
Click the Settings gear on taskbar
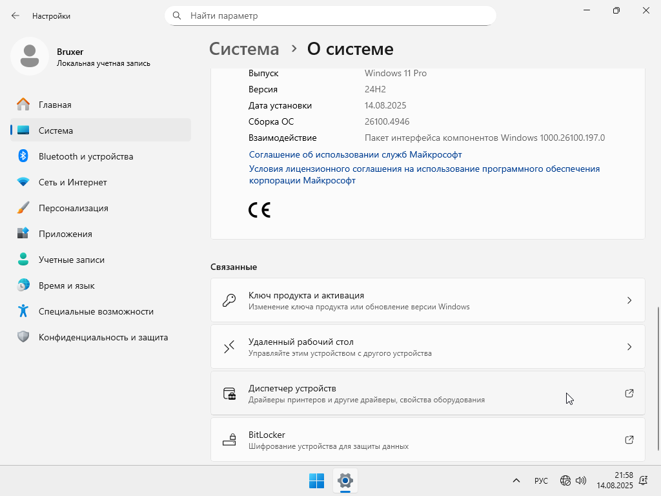(x=345, y=480)
